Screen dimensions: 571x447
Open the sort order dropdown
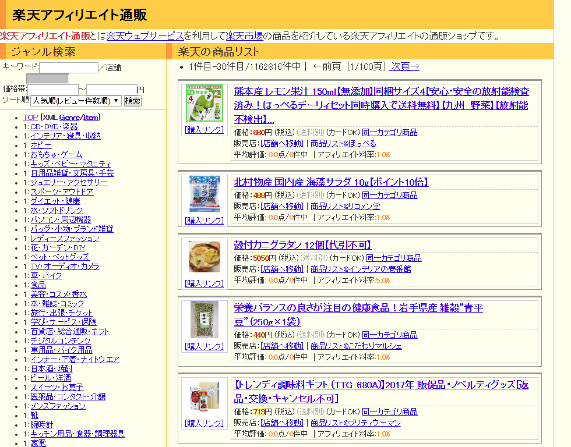pos(76,101)
